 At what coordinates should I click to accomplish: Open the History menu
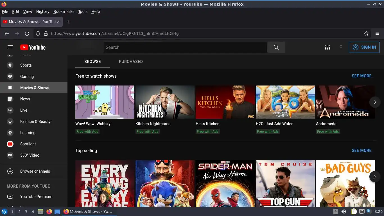coord(43,12)
